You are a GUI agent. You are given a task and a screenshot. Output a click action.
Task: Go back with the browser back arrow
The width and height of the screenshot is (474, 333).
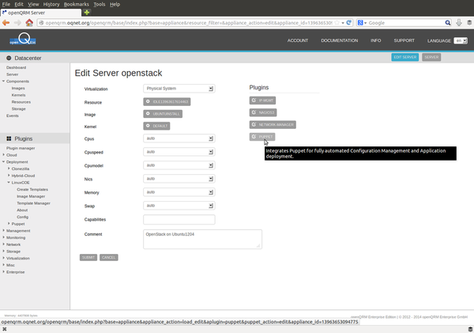(x=6, y=23)
